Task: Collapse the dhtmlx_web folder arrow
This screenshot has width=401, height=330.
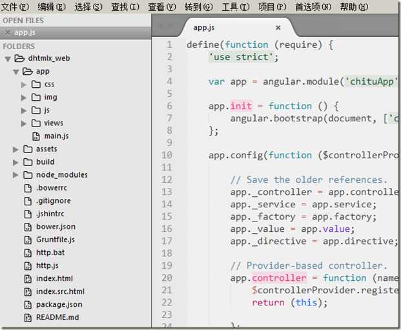Action: 8,59
